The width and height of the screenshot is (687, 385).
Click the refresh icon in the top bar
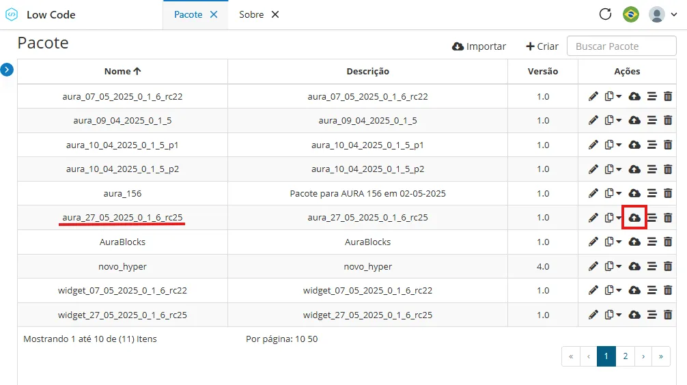coord(605,14)
